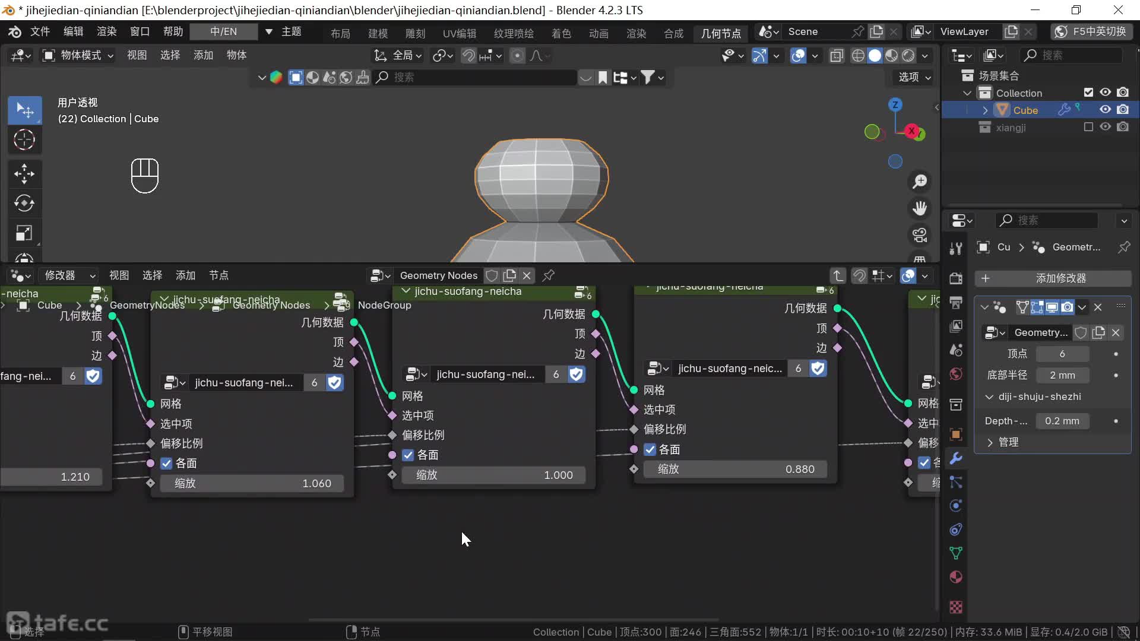Click the pan view hand icon
1140x641 pixels.
click(920, 208)
